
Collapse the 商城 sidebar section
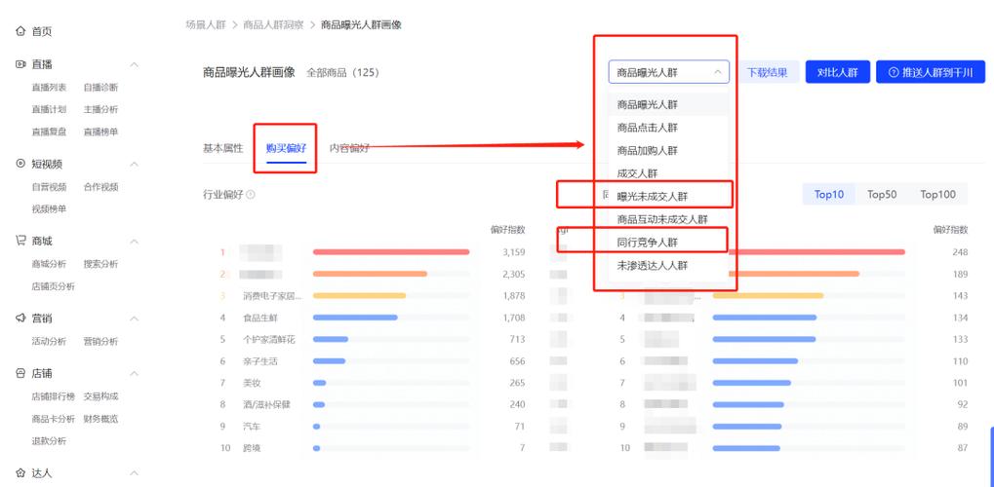(135, 242)
